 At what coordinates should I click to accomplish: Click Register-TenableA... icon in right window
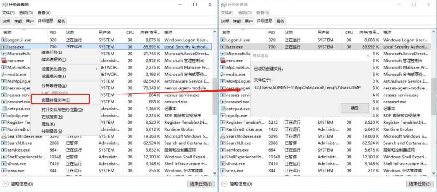point(223,123)
